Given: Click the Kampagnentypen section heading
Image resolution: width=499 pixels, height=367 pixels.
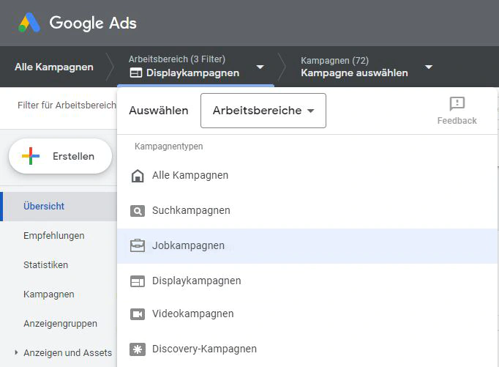Looking at the screenshot, I should click(169, 147).
